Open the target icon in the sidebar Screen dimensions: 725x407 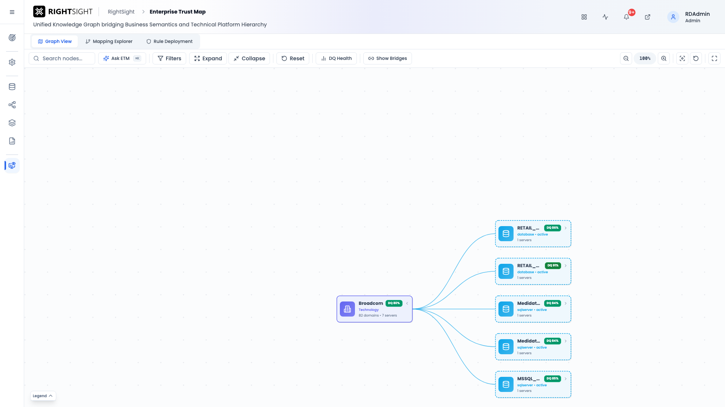12,38
